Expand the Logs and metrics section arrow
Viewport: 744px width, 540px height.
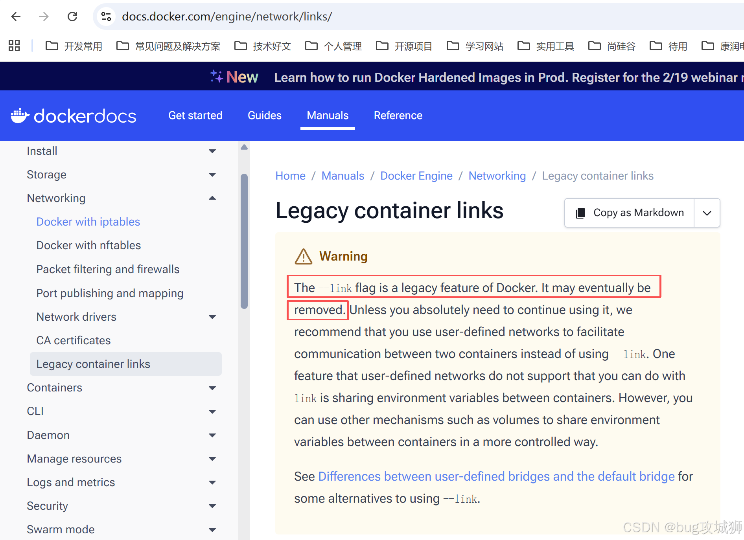click(x=212, y=483)
